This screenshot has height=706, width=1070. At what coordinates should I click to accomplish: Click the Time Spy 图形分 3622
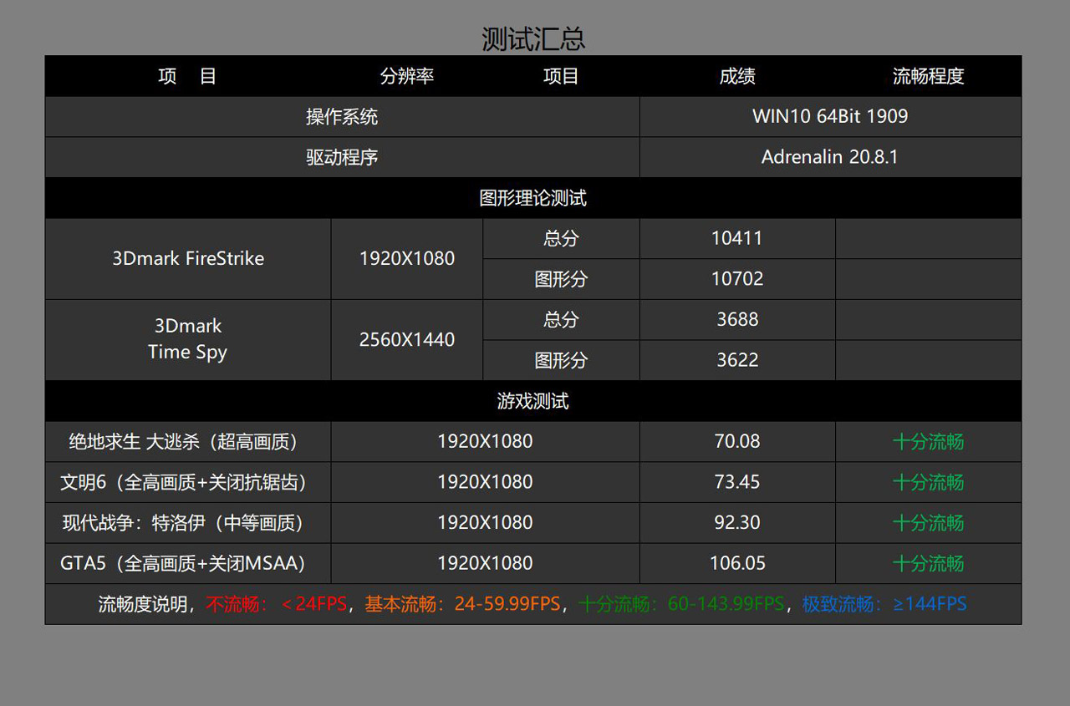pos(736,360)
